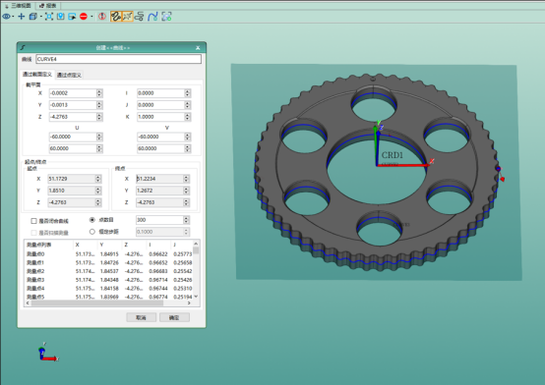Click the scan frame icon with green dot

point(166,17)
